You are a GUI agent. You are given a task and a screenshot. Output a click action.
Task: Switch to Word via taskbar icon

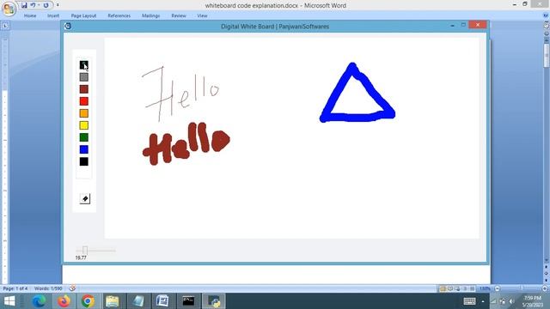click(x=162, y=301)
